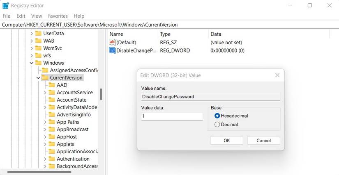The height and width of the screenshot is (175, 339).
Task: Click the AccountState folder icon
Action: pos(52,100)
